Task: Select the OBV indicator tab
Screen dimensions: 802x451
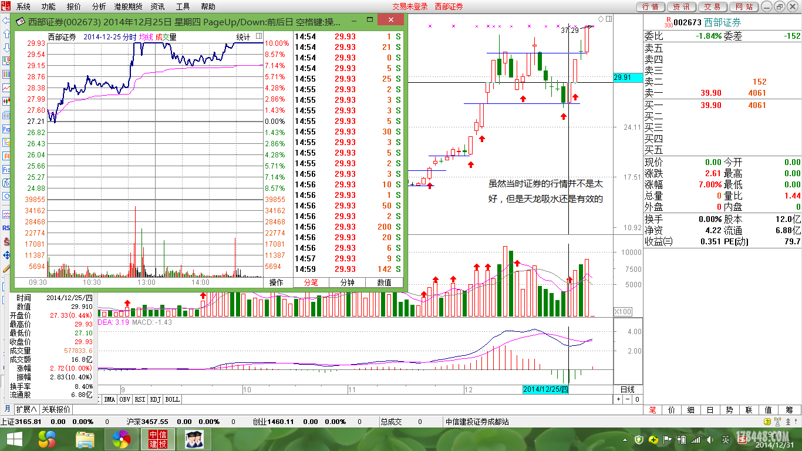Action: [x=124, y=399]
